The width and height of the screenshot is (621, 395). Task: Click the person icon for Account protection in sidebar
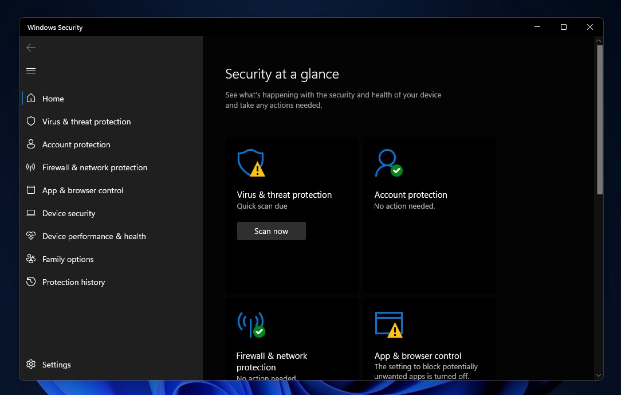[31, 144]
